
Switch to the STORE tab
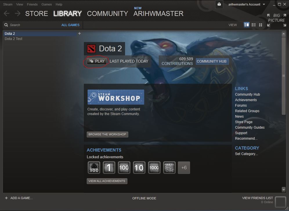tap(37, 13)
